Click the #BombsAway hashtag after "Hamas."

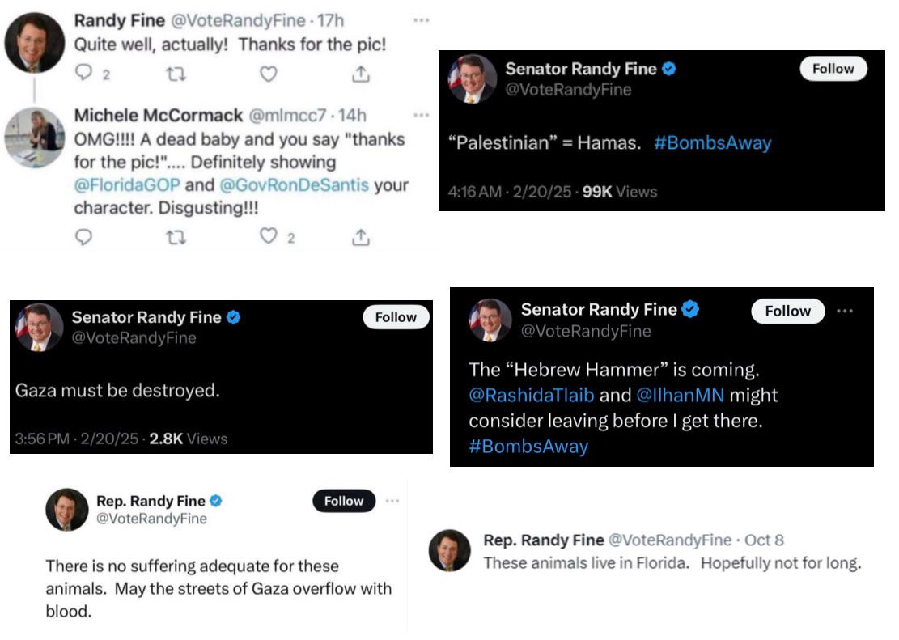tap(712, 143)
